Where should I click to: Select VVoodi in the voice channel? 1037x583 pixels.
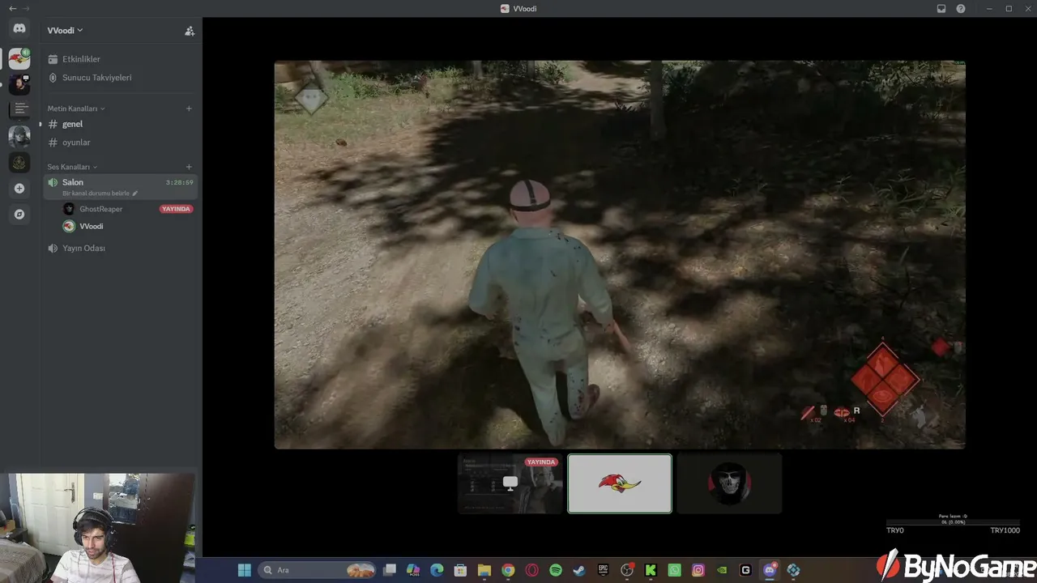pyautogui.click(x=91, y=227)
